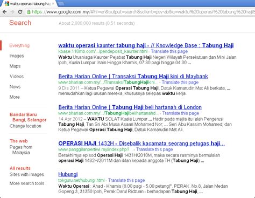Close the 'waktu operasi tabung haji' tab
The width and height of the screenshot is (255, 198).
[x=53, y=4]
